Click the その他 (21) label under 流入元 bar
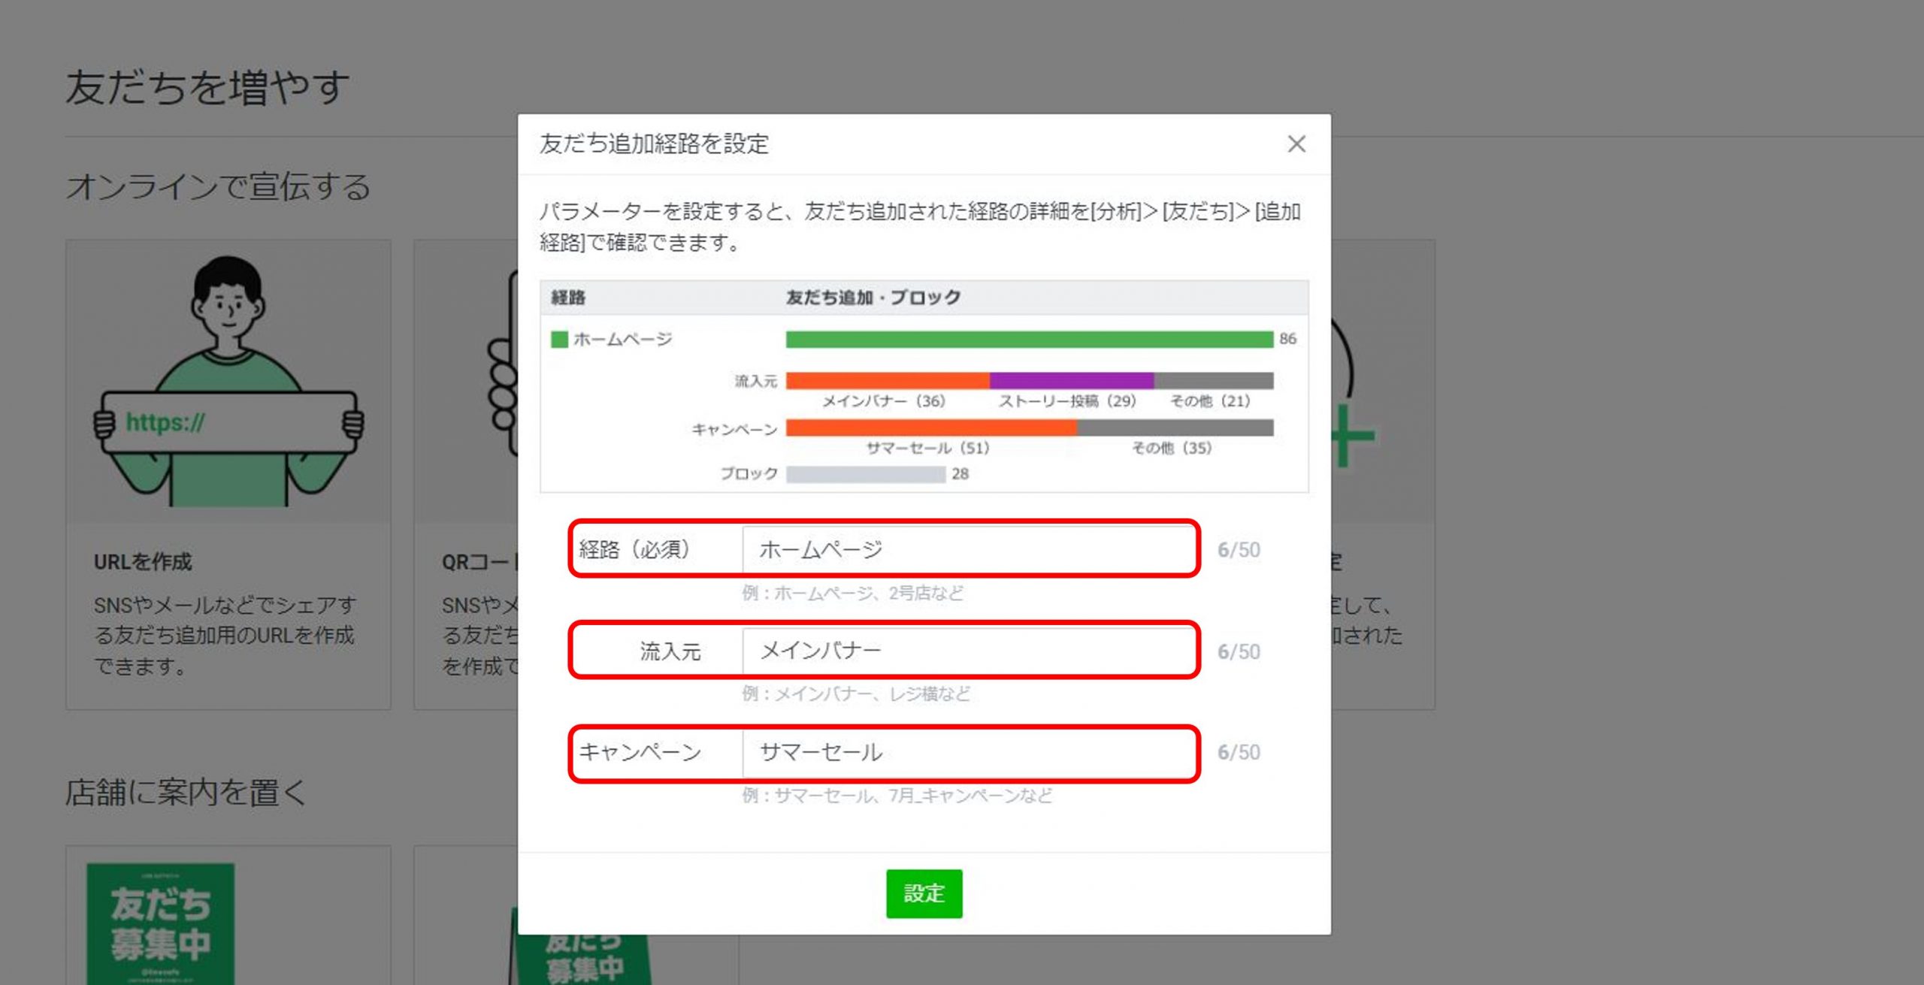This screenshot has height=985, width=1924. (x=1210, y=401)
